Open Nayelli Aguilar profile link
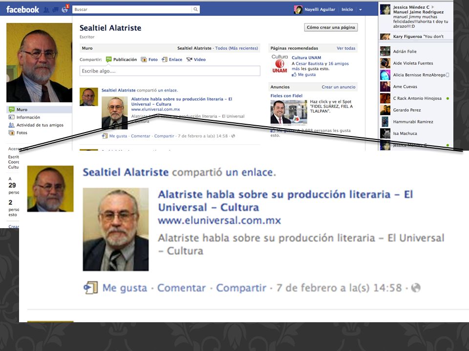 click(x=320, y=10)
